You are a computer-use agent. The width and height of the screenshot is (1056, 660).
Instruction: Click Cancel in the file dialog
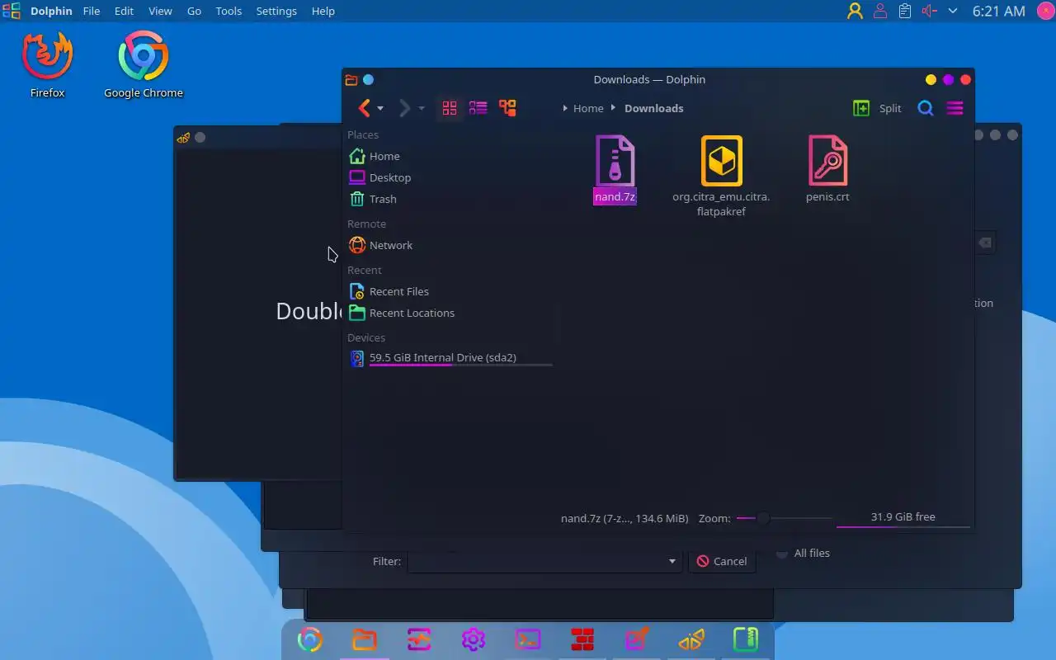pos(722,561)
